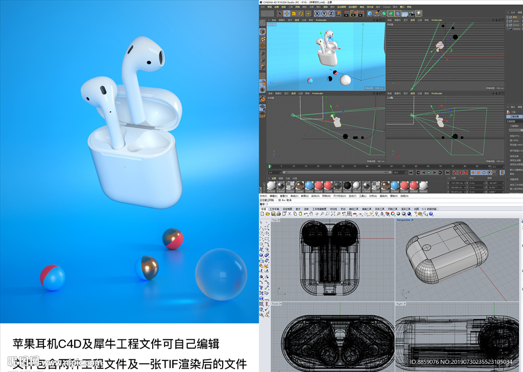Select the Text tool in Rhino sidebar

tap(261, 287)
